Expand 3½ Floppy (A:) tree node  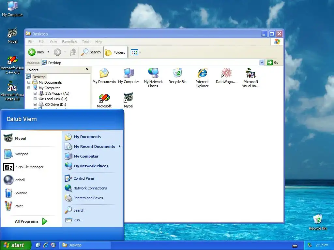(x=35, y=93)
